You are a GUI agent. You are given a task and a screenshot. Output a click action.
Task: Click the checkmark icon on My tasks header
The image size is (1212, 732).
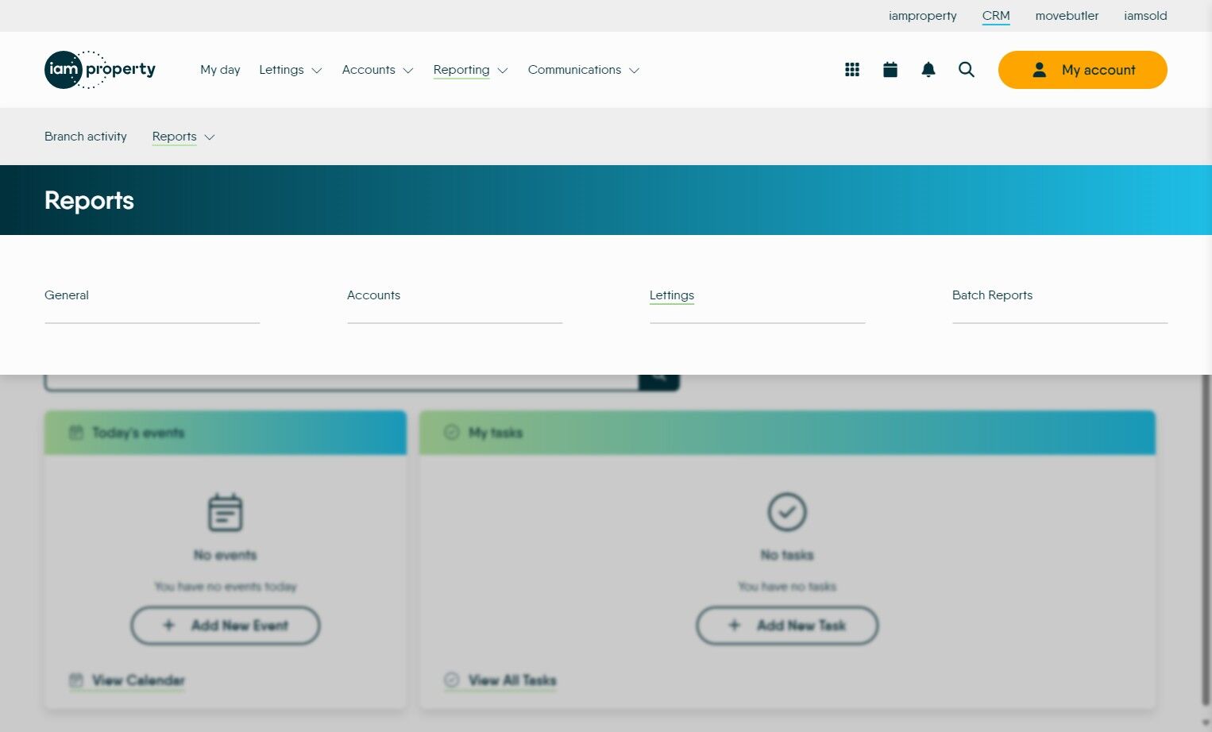click(x=451, y=432)
